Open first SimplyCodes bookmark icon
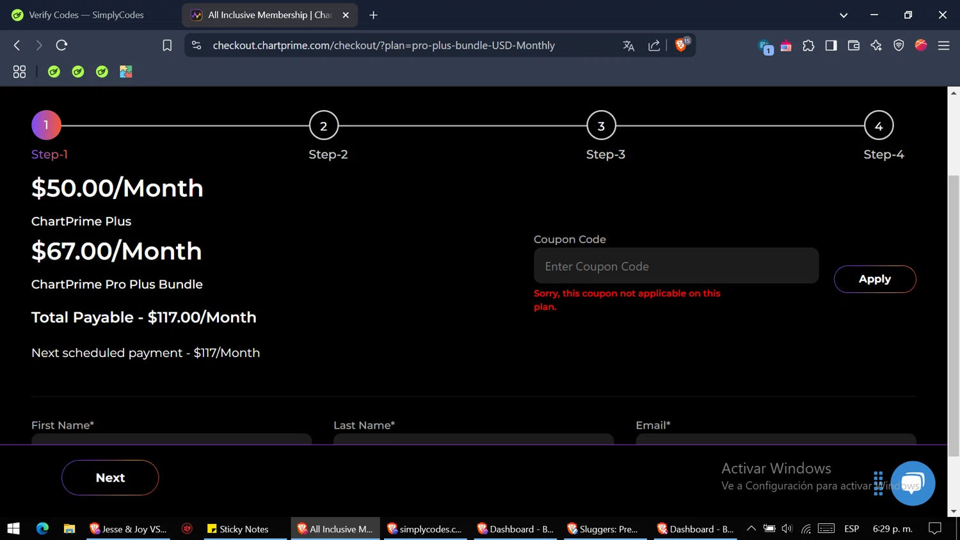Image resolution: width=960 pixels, height=540 pixels. pos(54,72)
